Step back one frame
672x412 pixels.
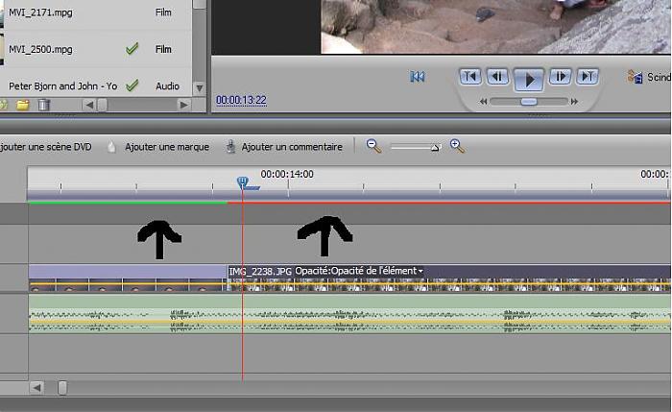pyautogui.click(x=497, y=77)
